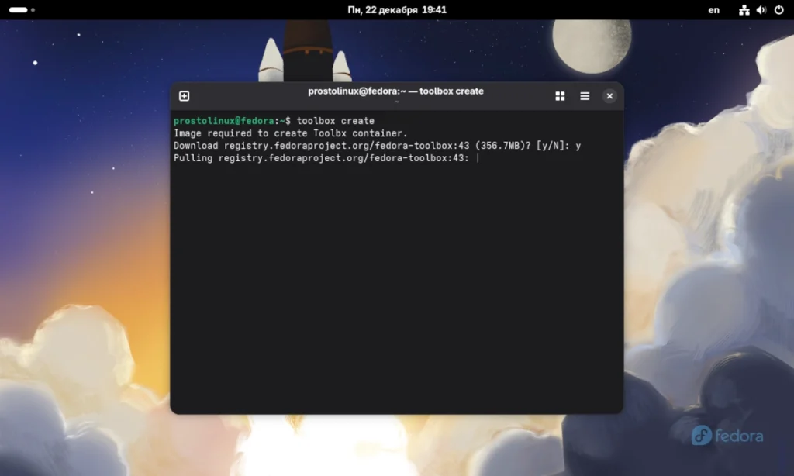Open the wired network status icon
The width and height of the screenshot is (794, 476).
pos(744,9)
